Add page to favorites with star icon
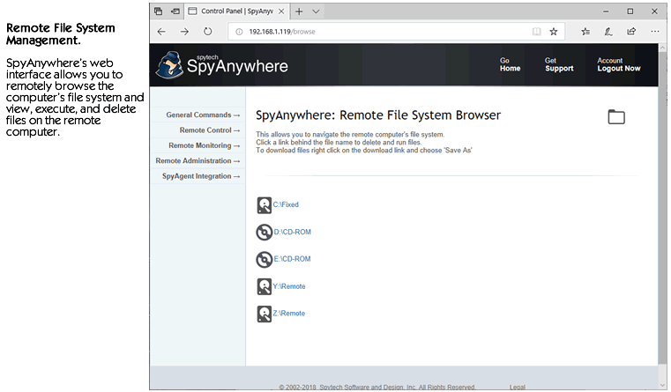 pos(554,32)
